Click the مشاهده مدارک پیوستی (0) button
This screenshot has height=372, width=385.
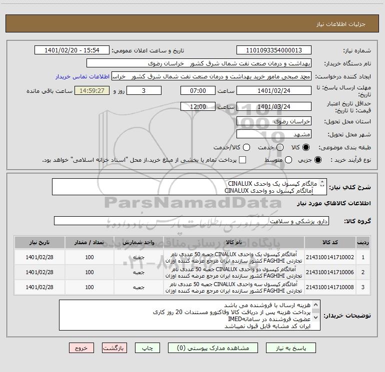pos(213,348)
